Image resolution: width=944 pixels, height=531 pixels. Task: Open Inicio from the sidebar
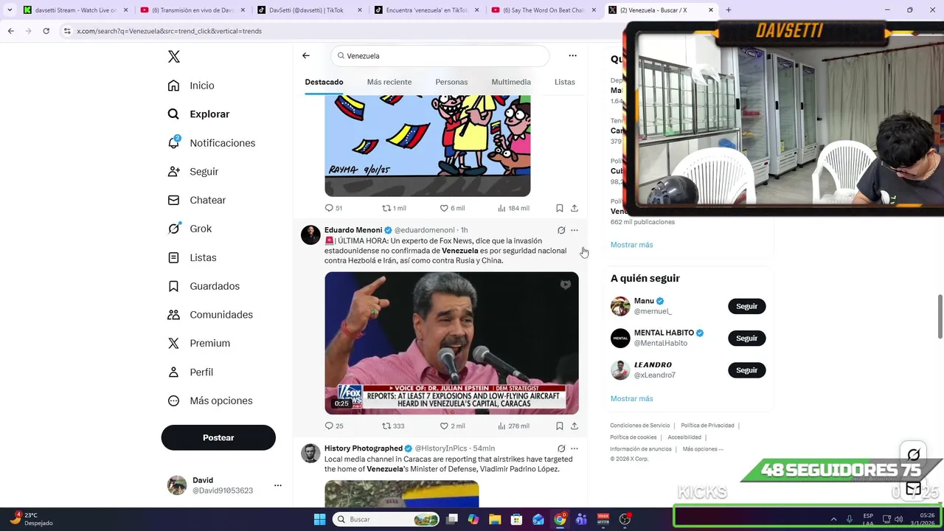(191, 86)
